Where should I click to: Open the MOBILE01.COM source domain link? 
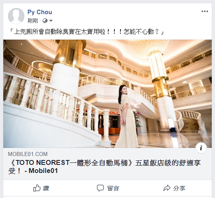[x=28, y=154]
